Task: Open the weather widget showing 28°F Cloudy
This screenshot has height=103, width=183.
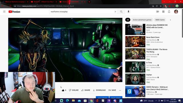Action: tap(147, 101)
